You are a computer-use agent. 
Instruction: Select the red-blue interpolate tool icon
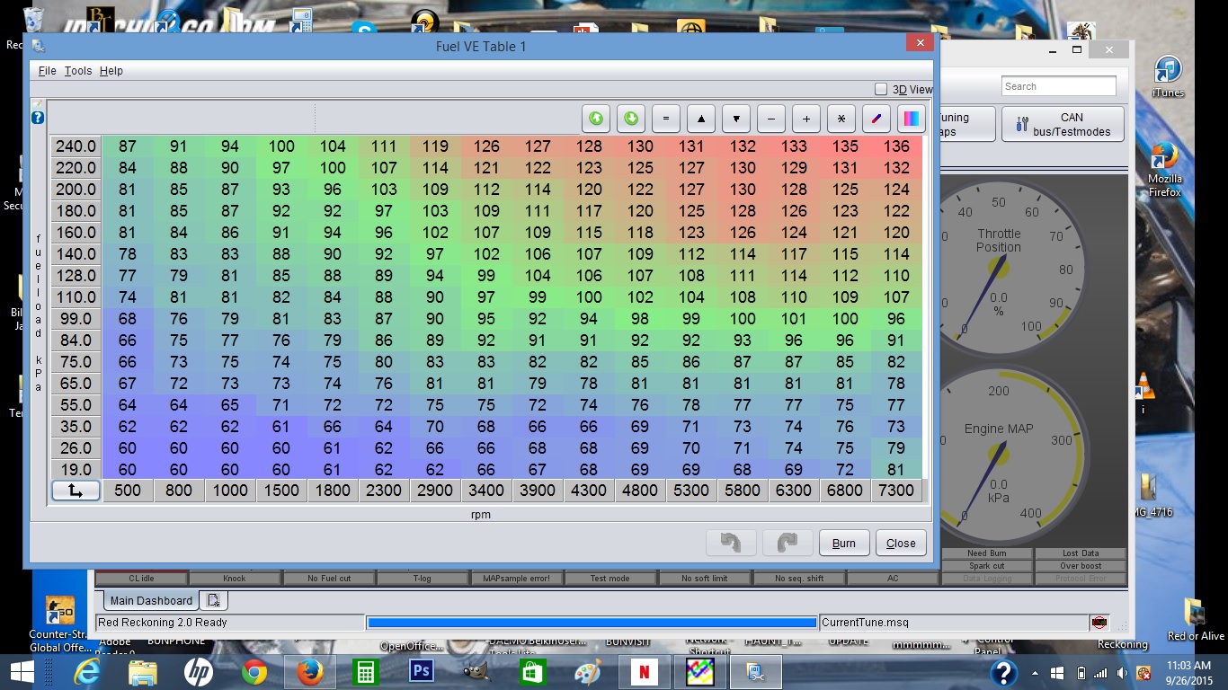click(x=876, y=119)
